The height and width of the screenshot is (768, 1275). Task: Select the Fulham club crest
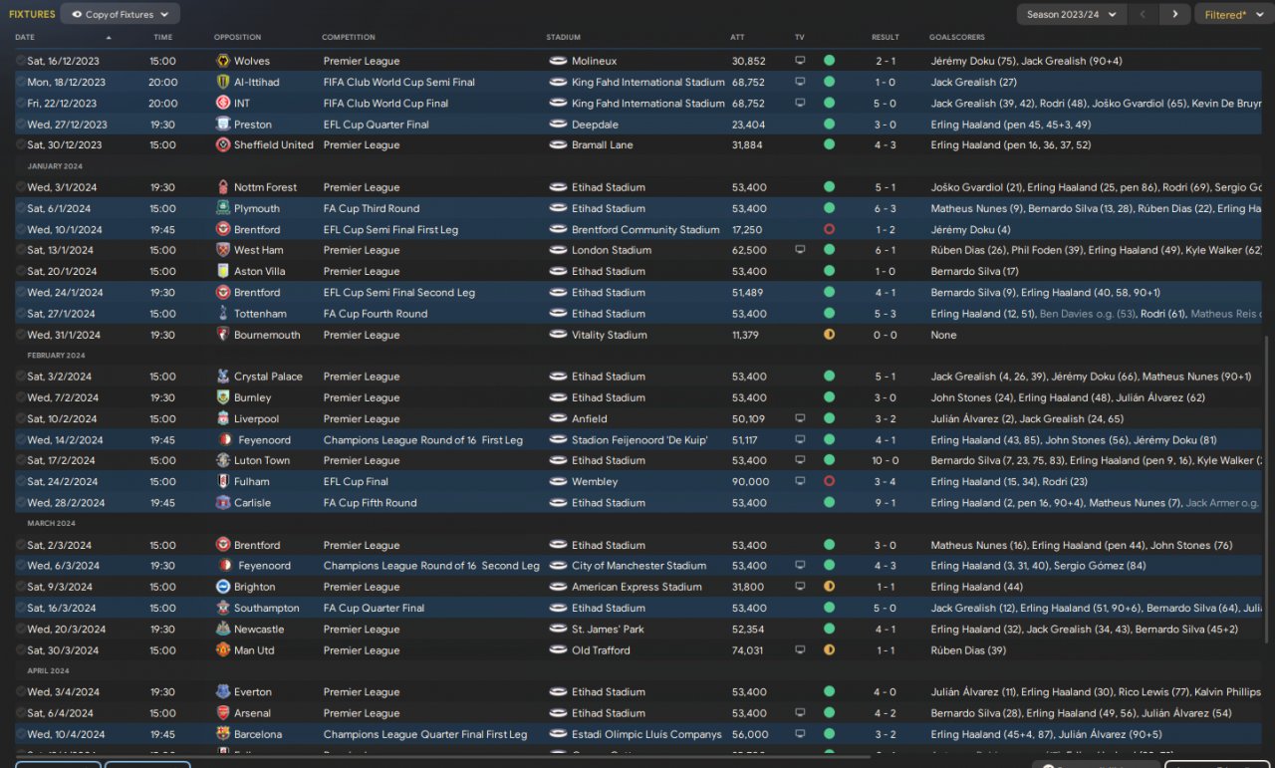(223, 482)
